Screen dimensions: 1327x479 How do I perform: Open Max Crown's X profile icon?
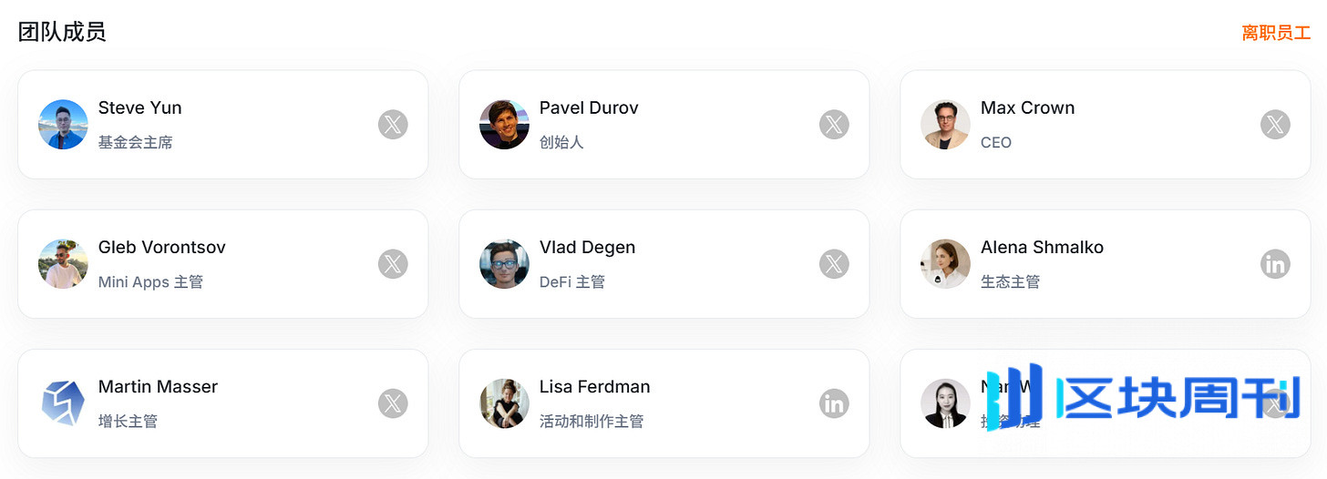point(1275,125)
